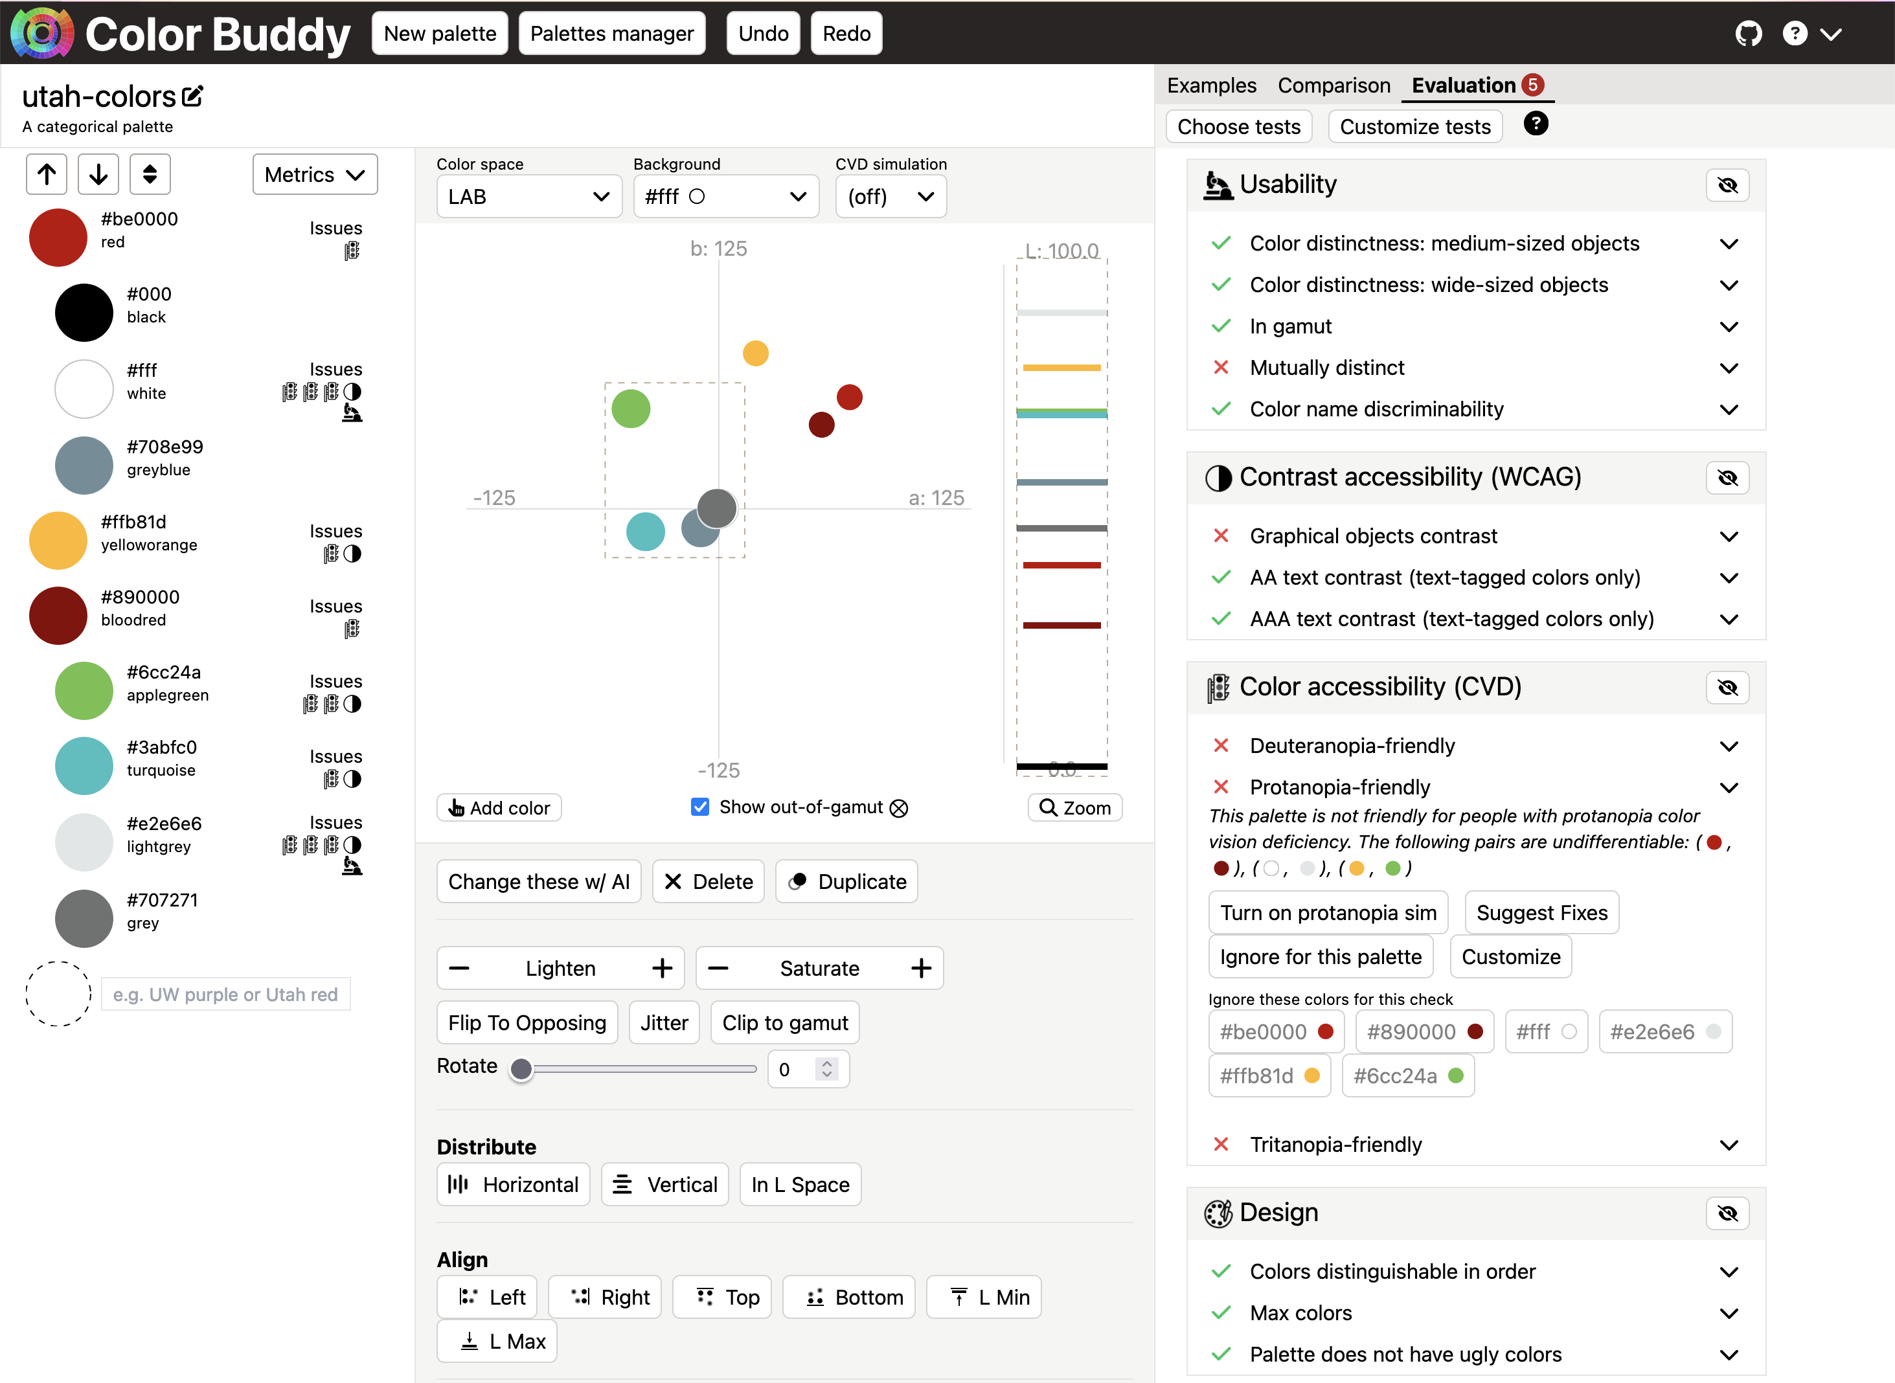
Task: Hide the Usability test group
Action: tap(1727, 185)
